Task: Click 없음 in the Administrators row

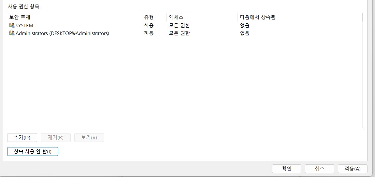Action: 245,33
